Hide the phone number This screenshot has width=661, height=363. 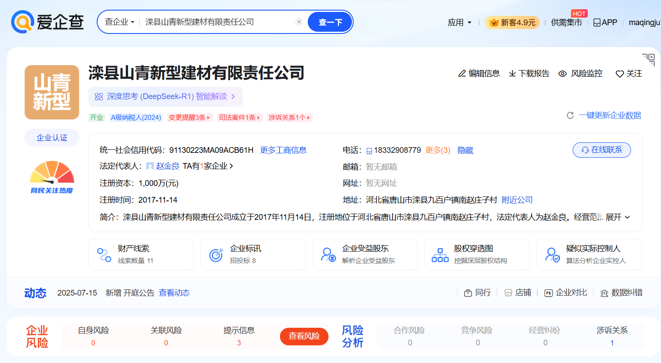(465, 150)
